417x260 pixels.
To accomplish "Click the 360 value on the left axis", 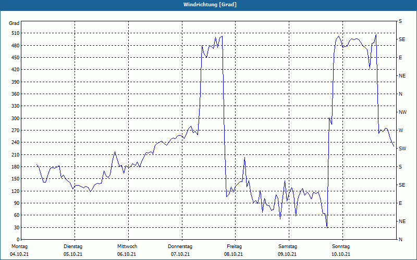I will (x=16, y=94).
